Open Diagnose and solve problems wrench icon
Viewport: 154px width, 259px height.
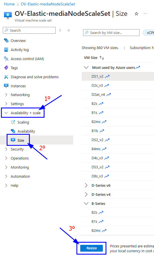tap(6, 77)
